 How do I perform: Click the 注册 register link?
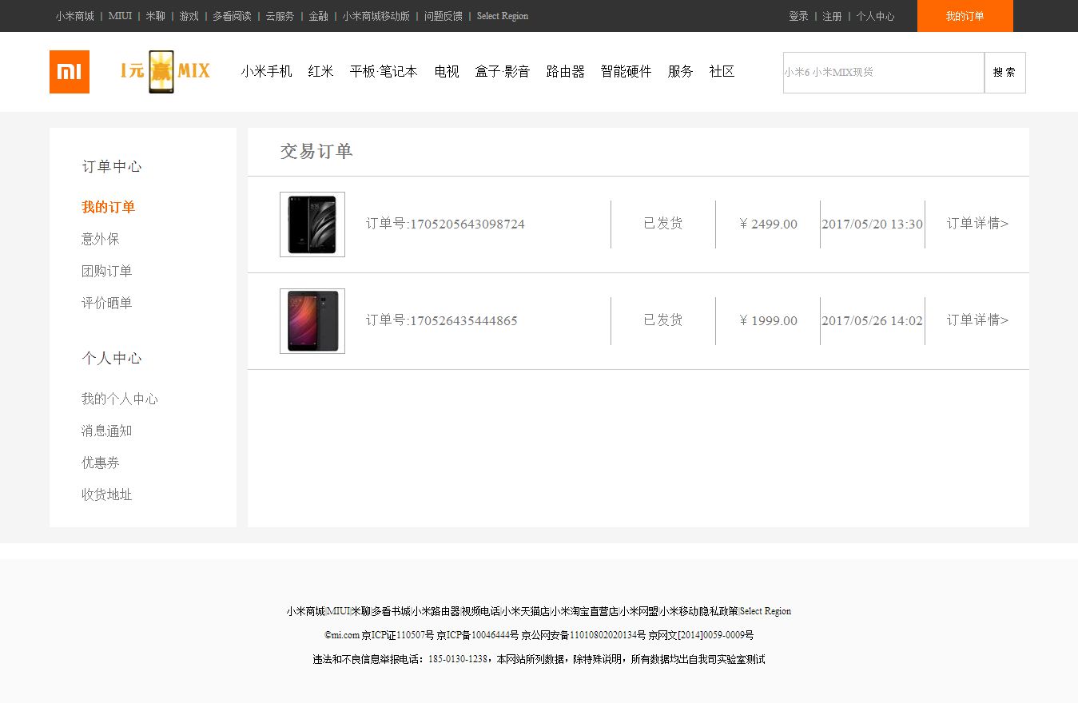click(x=832, y=16)
